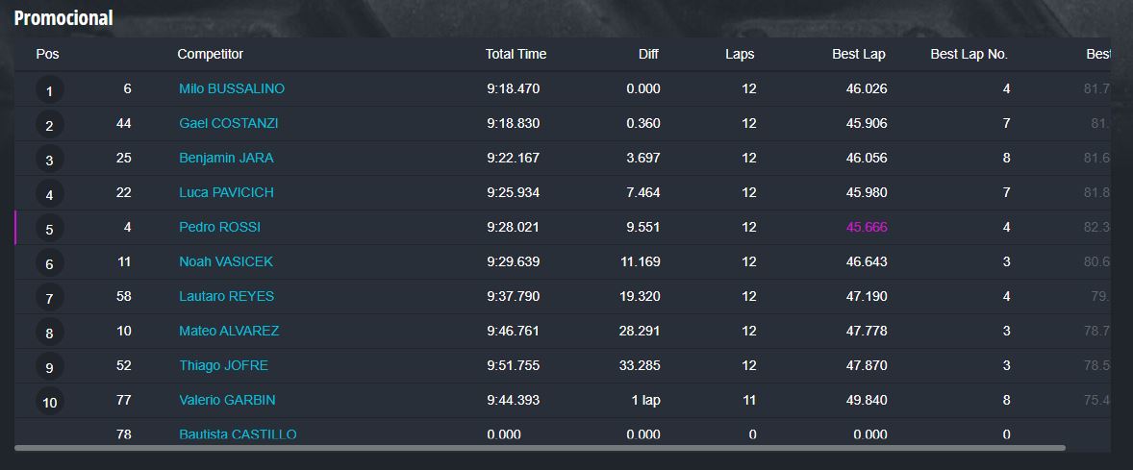Sort table by Best Lap header

859,54
